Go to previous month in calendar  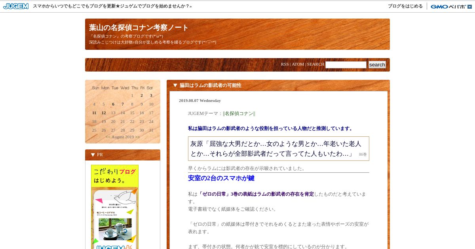point(108,137)
